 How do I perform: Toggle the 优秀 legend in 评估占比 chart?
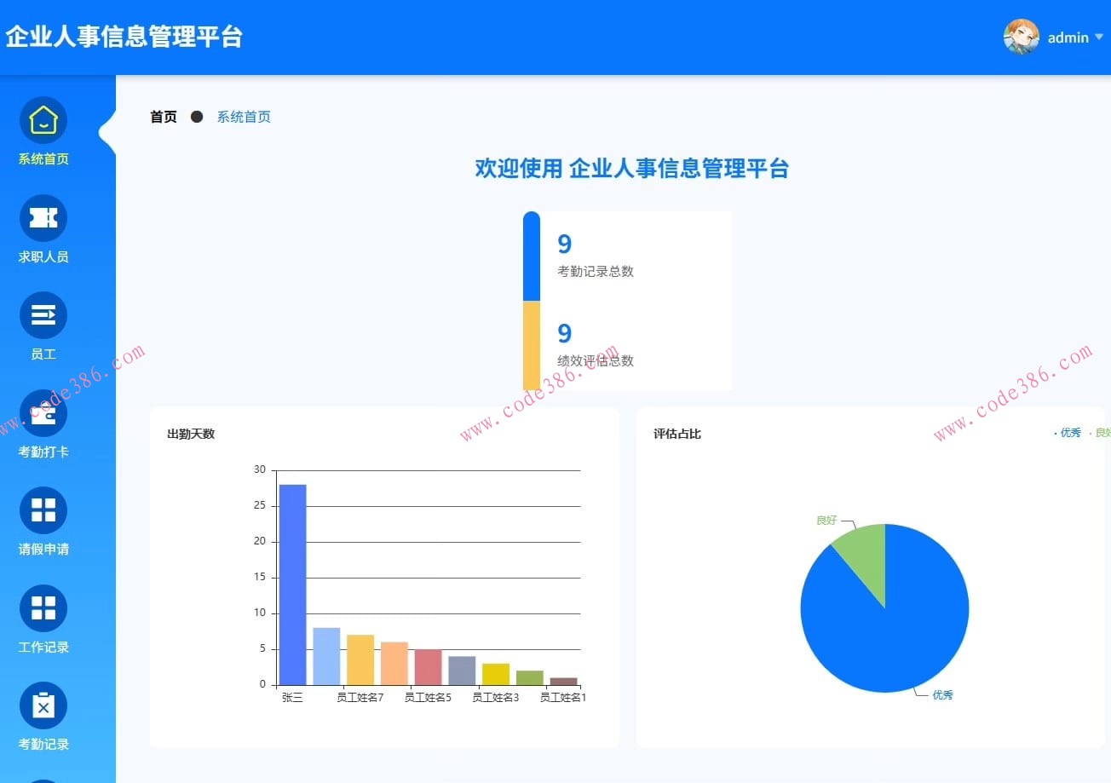(1070, 433)
